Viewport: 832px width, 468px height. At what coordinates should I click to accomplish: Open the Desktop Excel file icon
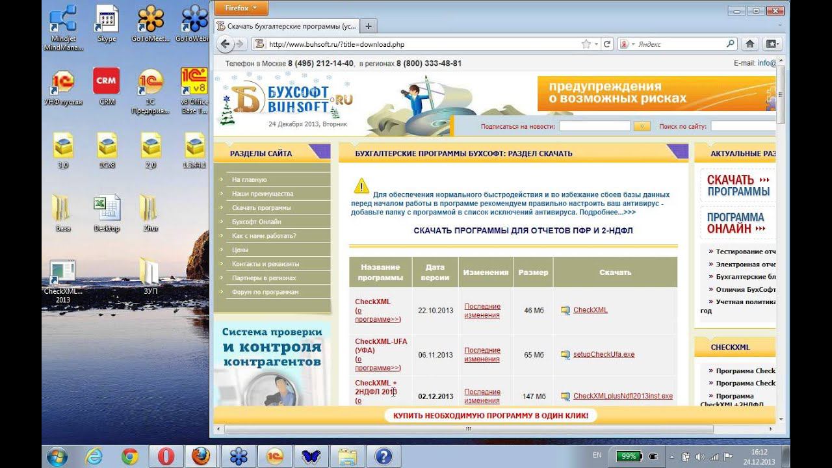pos(107,213)
